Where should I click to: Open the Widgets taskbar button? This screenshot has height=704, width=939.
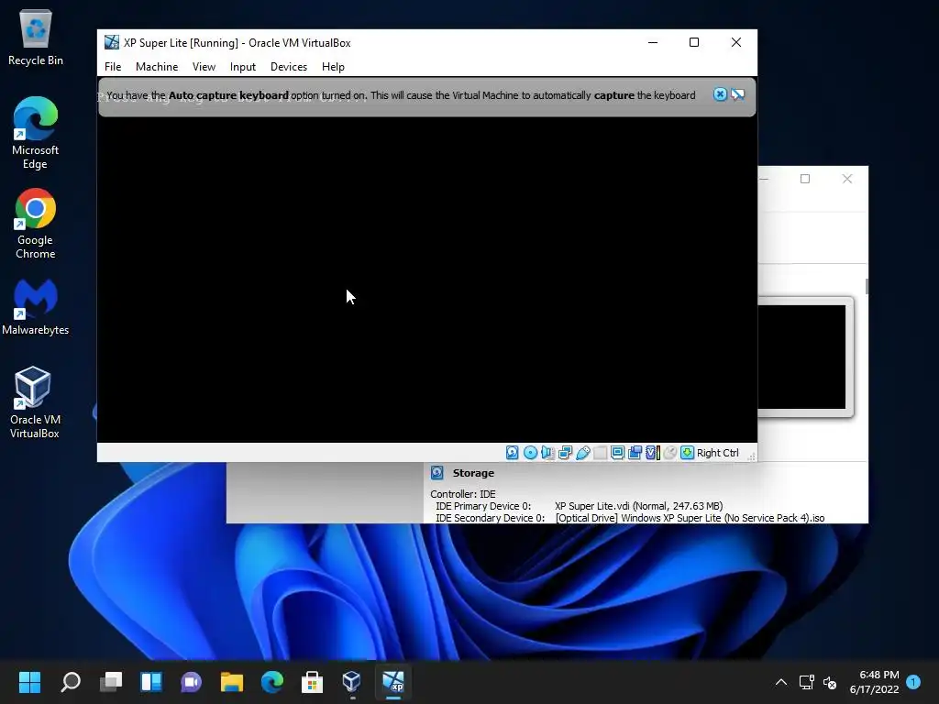[151, 681]
